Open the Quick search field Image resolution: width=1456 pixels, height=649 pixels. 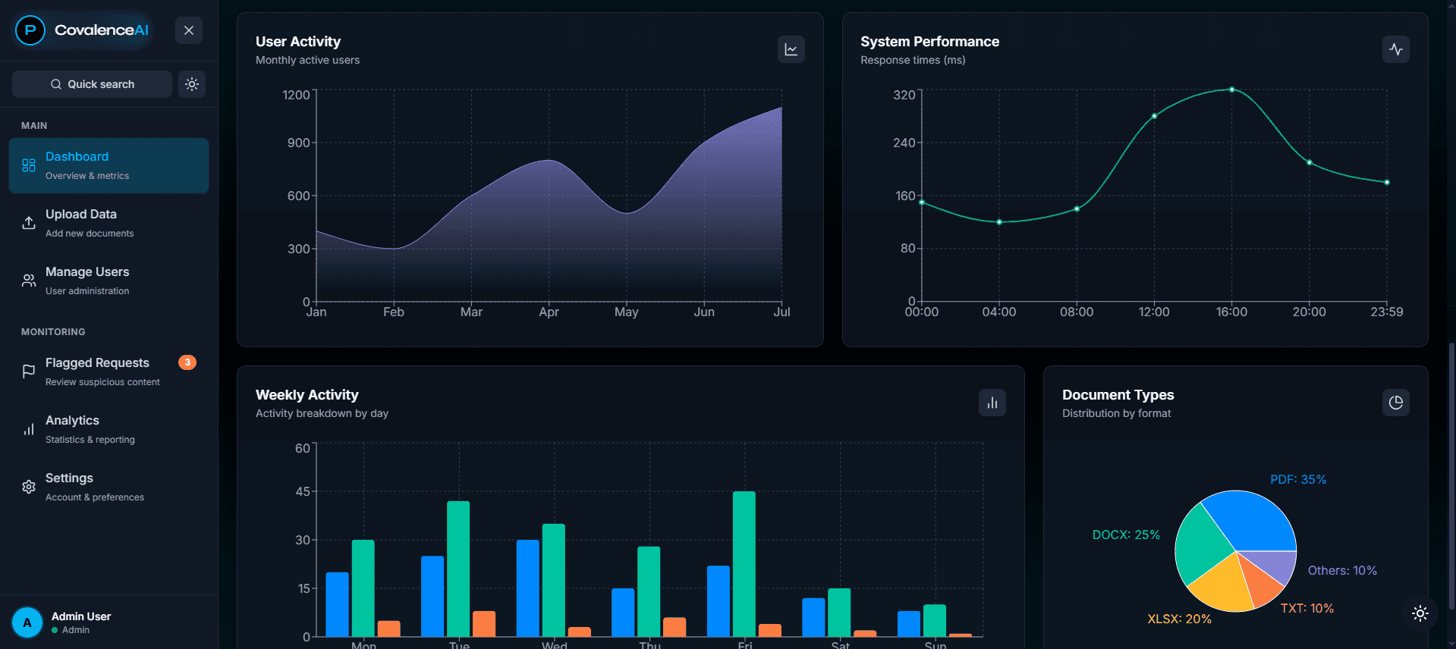point(92,84)
